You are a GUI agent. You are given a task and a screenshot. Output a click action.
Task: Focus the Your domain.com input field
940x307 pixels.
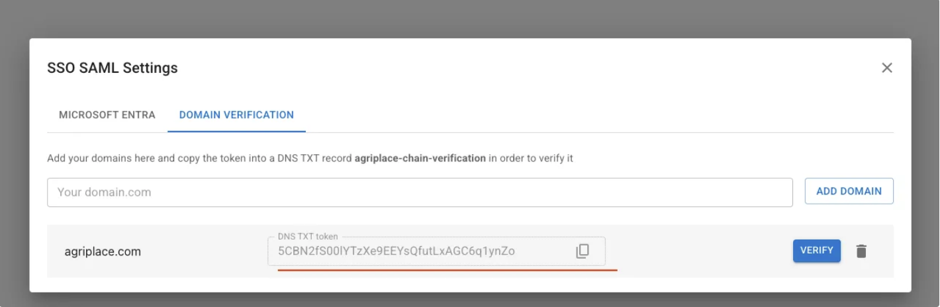pyautogui.click(x=420, y=193)
